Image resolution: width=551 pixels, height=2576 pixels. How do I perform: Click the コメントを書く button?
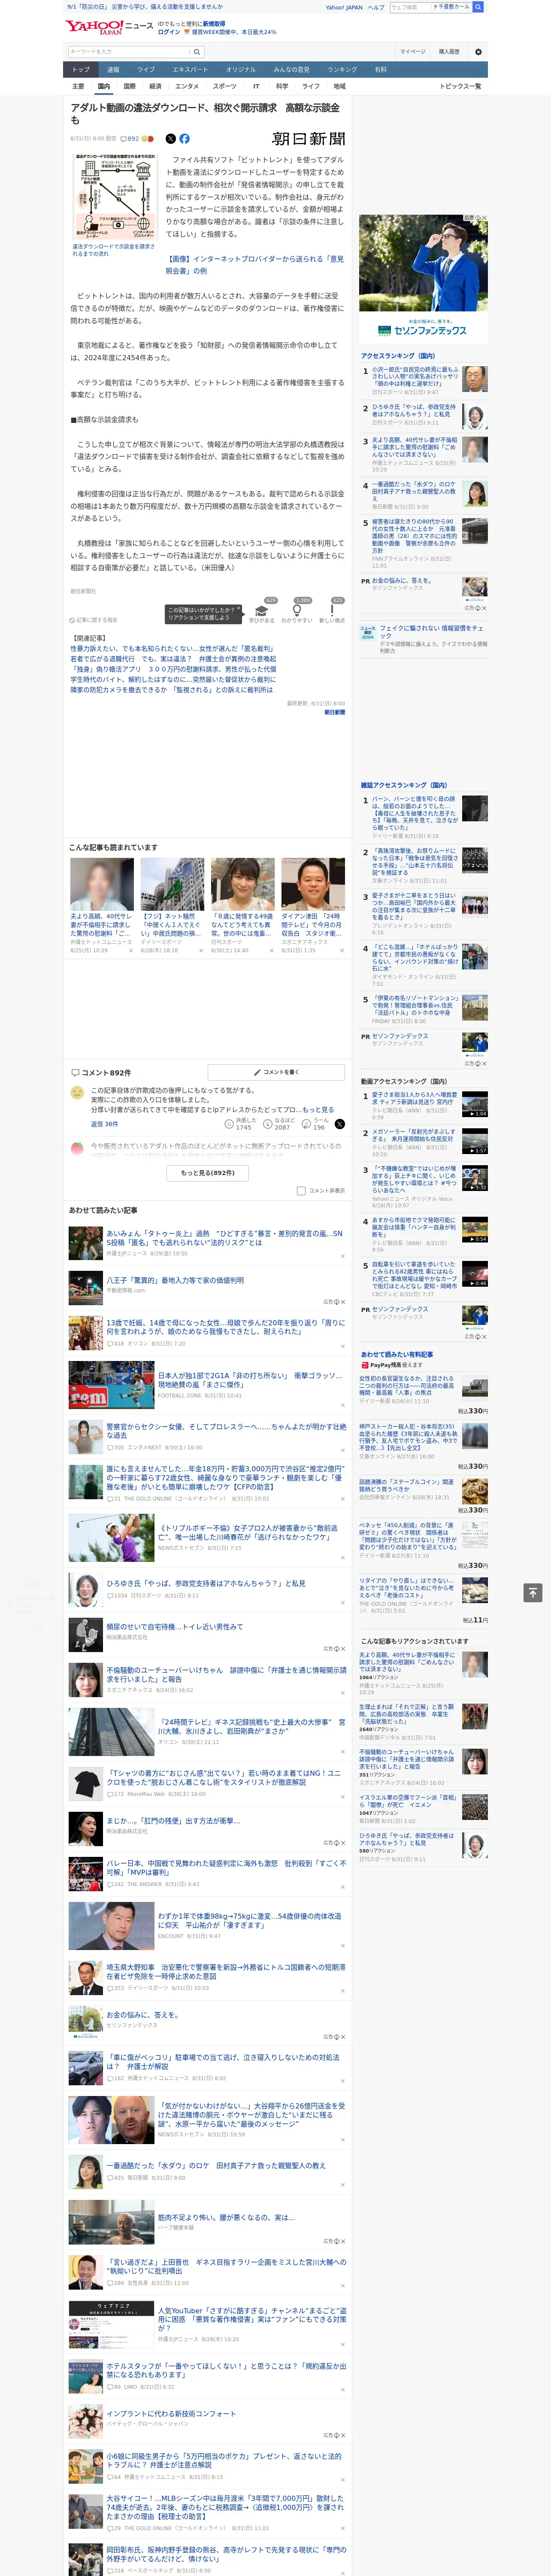click(276, 1072)
